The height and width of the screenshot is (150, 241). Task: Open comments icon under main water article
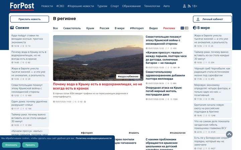pos(73,102)
